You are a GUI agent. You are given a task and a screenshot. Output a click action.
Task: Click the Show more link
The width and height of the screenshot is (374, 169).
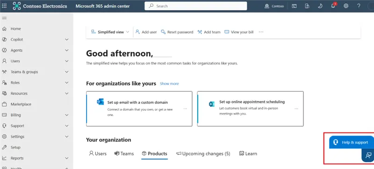pos(169,83)
